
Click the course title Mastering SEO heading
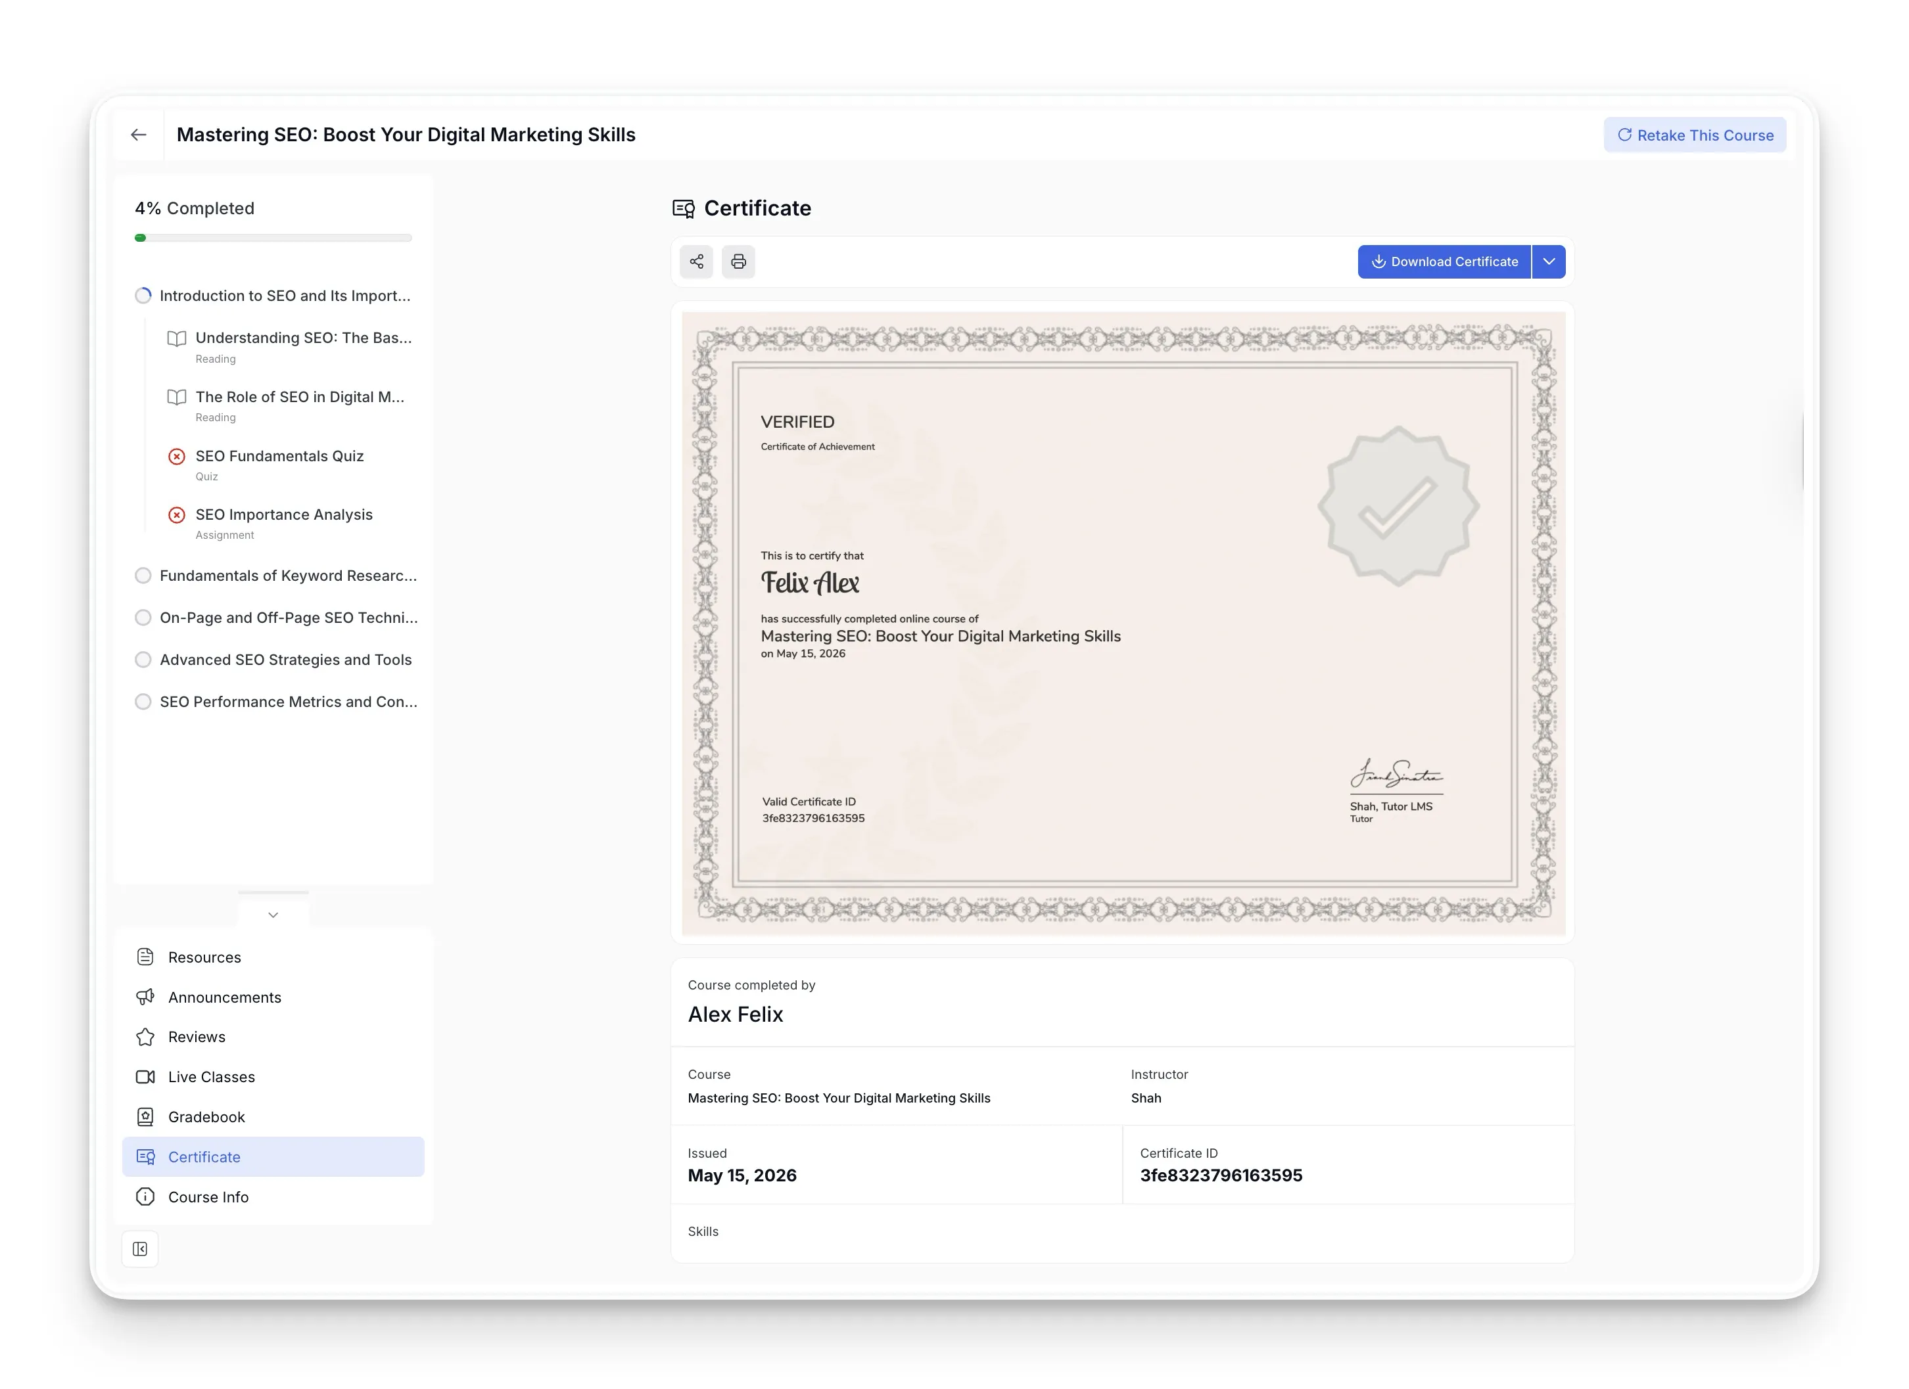click(406, 135)
